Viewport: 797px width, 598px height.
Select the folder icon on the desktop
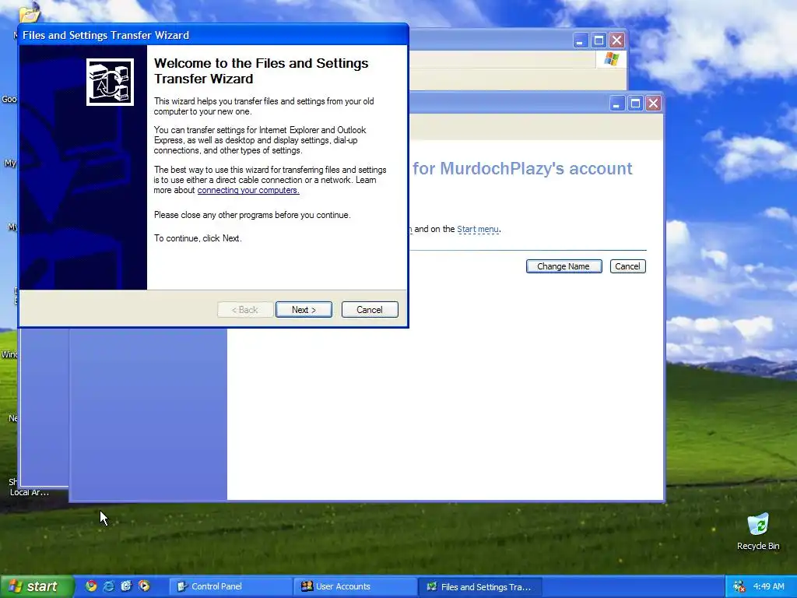pyautogui.click(x=29, y=12)
